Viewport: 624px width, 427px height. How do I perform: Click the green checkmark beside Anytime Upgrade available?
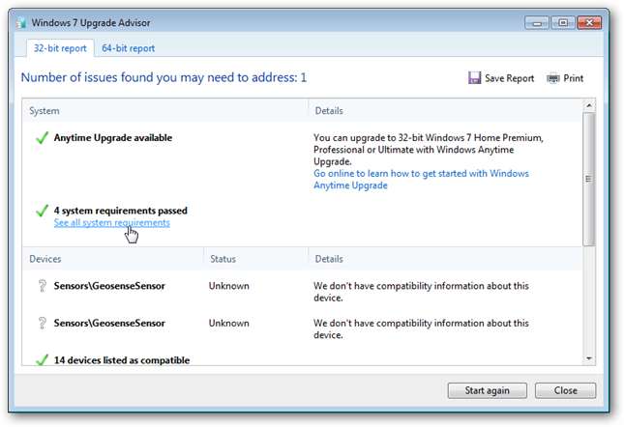[42, 138]
